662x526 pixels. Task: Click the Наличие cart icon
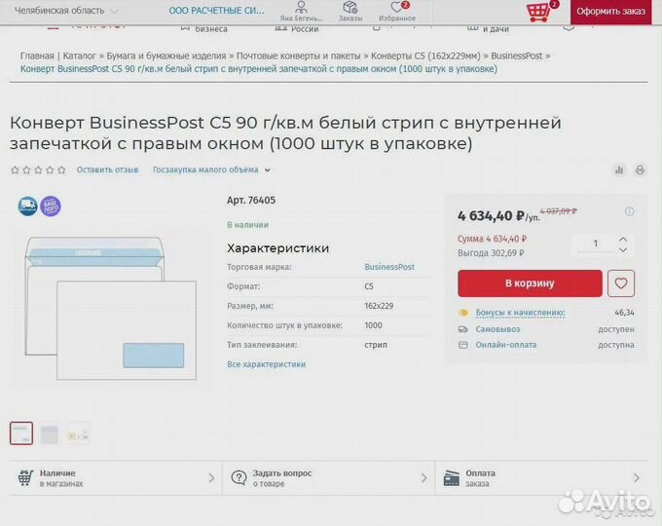coord(25,478)
